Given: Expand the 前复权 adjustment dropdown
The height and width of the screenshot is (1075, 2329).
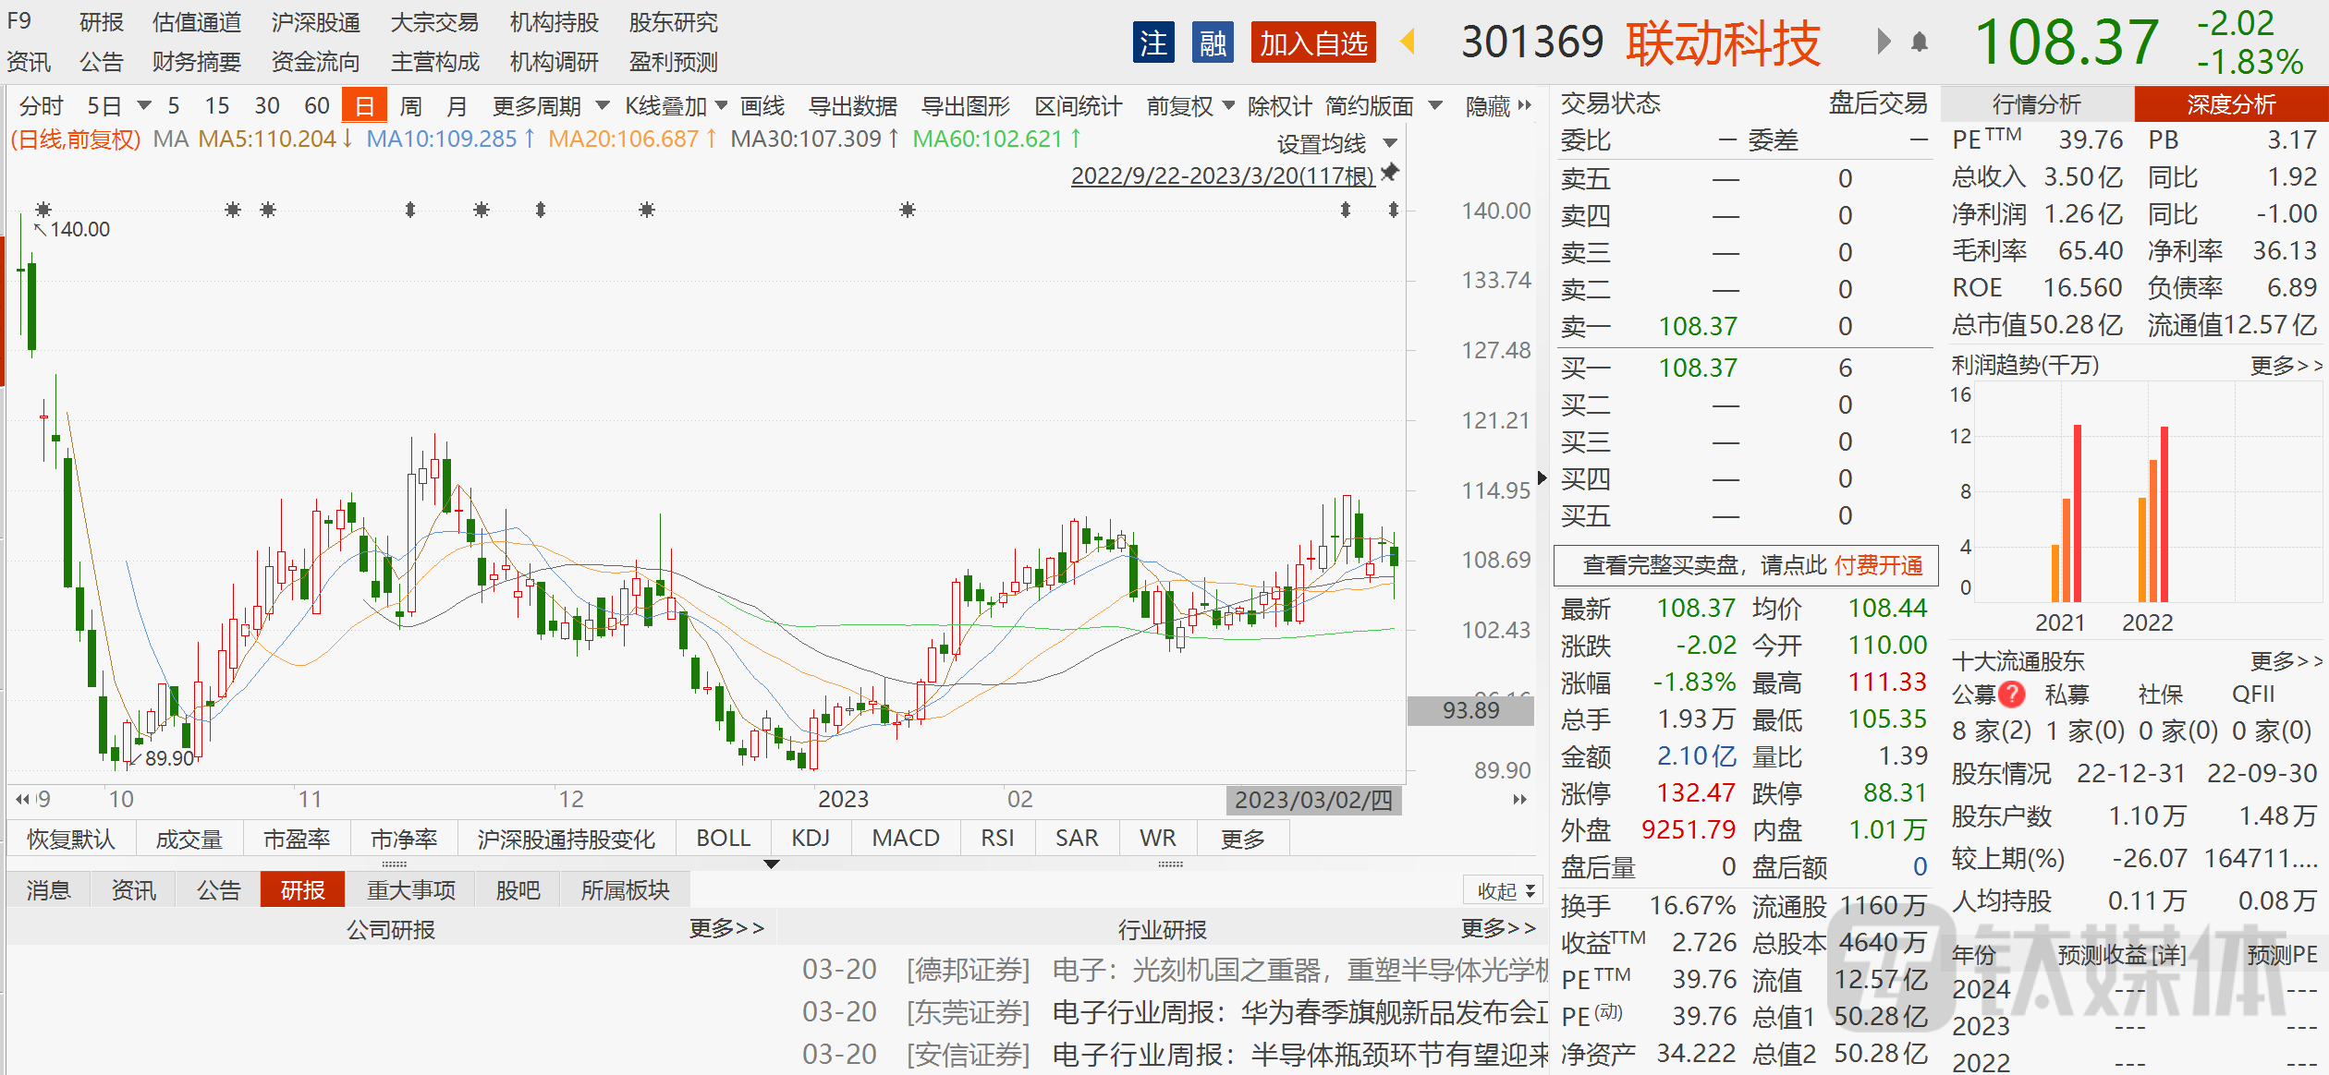Looking at the screenshot, I should click(1190, 106).
